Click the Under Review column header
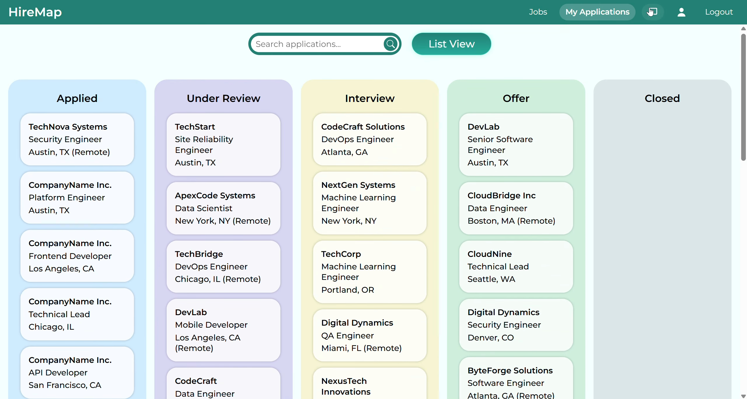Screen dimensions: 747x399 click(224, 98)
